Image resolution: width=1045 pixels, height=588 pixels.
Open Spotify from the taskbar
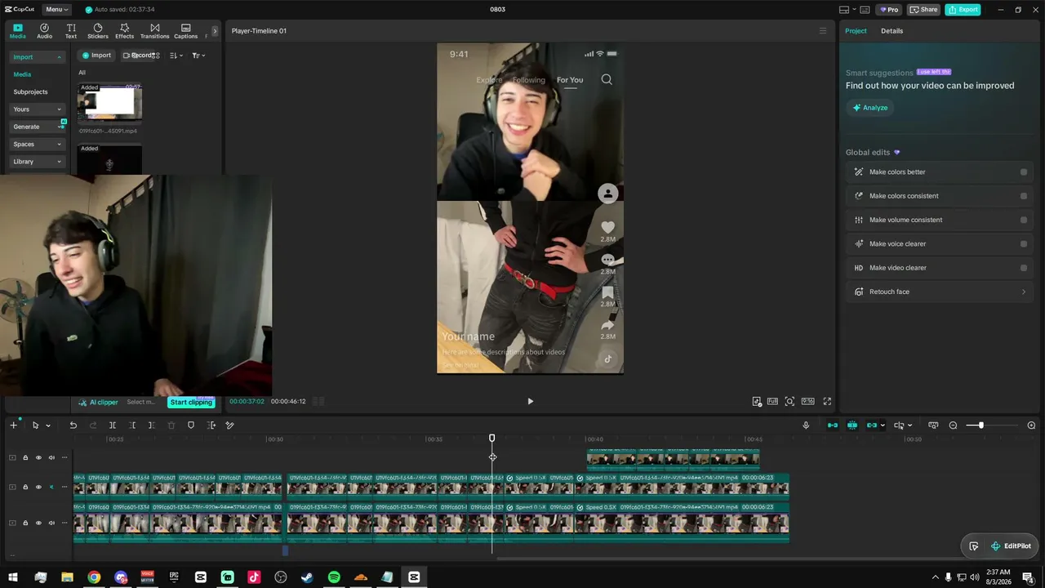click(334, 577)
